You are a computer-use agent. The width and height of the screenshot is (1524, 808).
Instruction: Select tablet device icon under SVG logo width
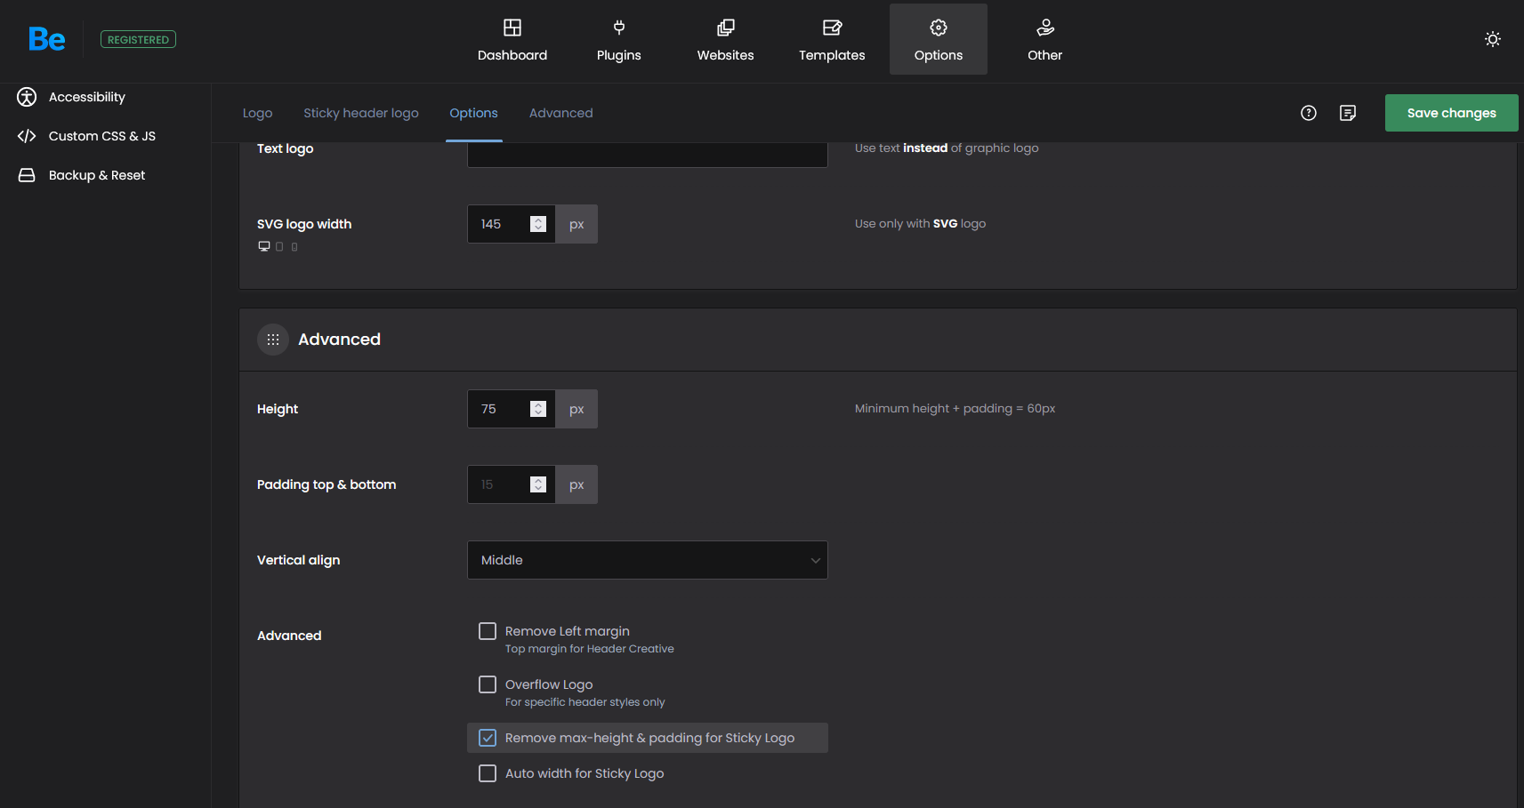[x=279, y=246]
